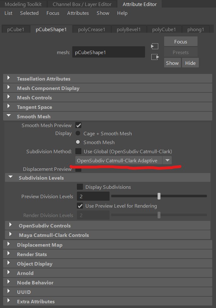Expand Maya Catmull-Clark Controls section
216x308 pixels.
coord(108,235)
